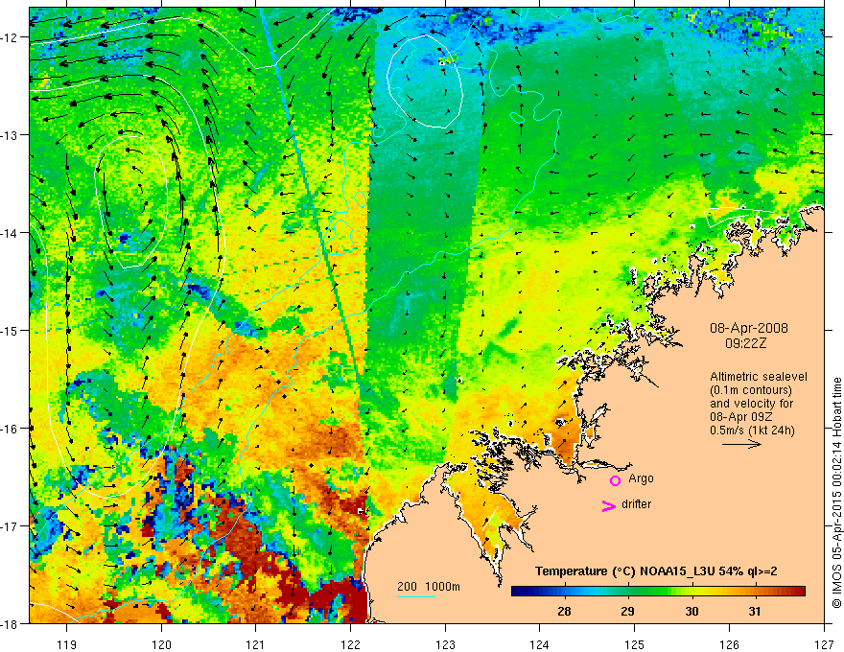Click longitude axis label 119
Image resolution: width=844 pixels, height=652 pixels.
coord(67,644)
